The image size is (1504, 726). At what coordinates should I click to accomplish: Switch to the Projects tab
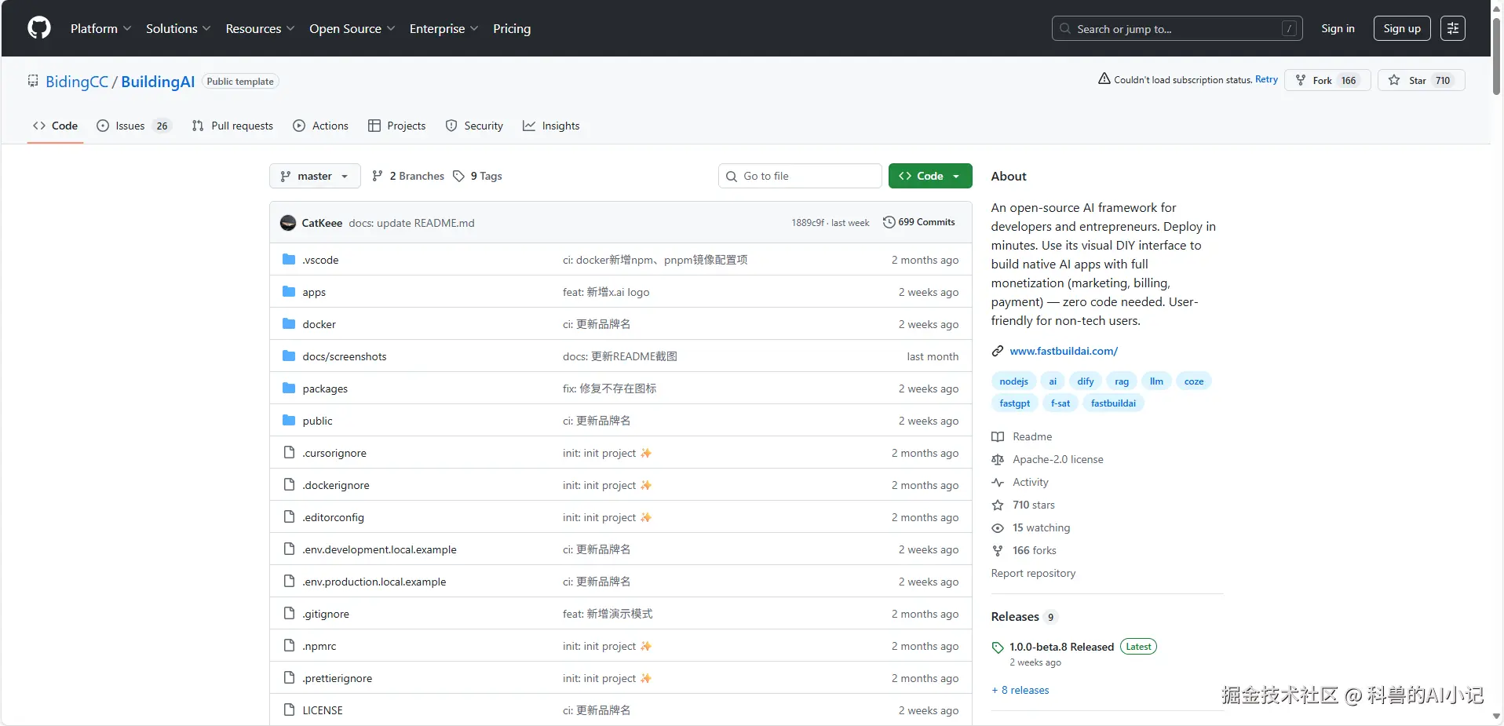[396, 126]
